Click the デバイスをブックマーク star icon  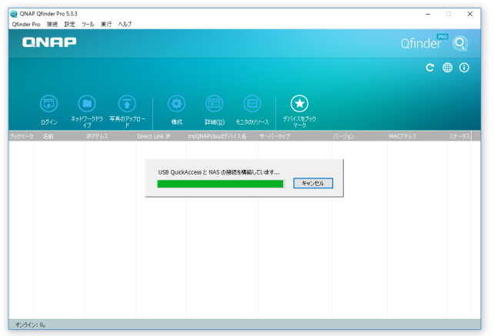[299, 104]
